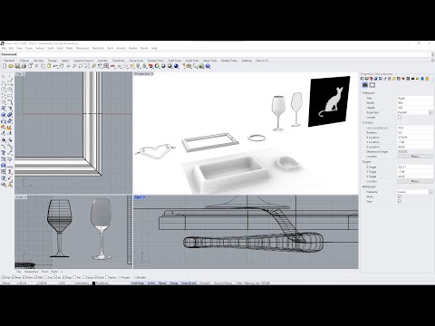Click Record History in status bar
This screenshot has height=326, width=435.
pyautogui.click(x=223, y=283)
